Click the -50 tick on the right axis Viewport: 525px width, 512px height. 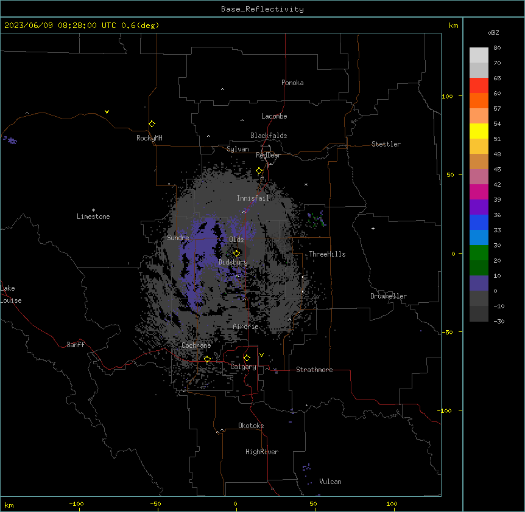point(447,332)
